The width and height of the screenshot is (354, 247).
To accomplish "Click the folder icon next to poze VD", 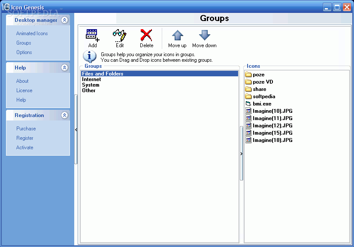I will 248,81.
